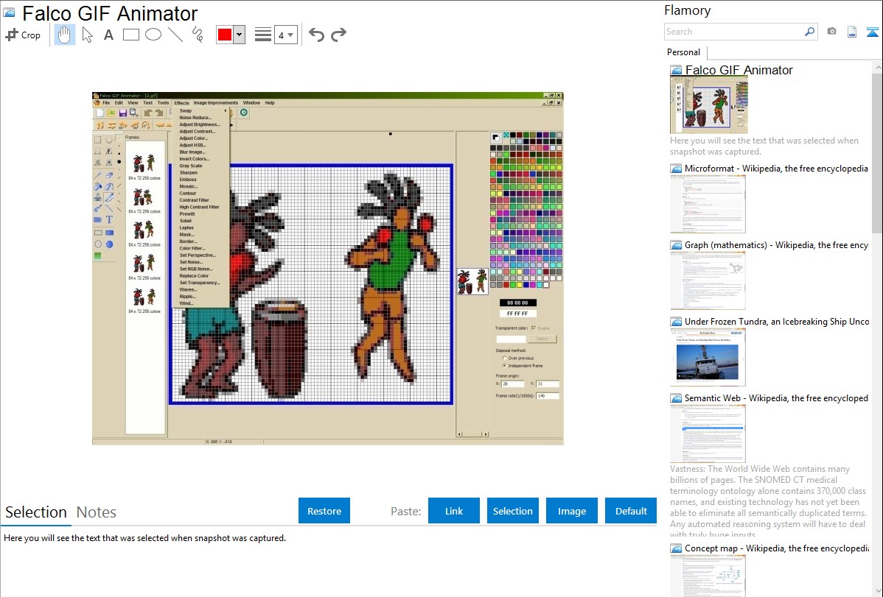The width and height of the screenshot is (883, 597).
Task: Select the straight line tool
Action: click(x=175, y=35)
